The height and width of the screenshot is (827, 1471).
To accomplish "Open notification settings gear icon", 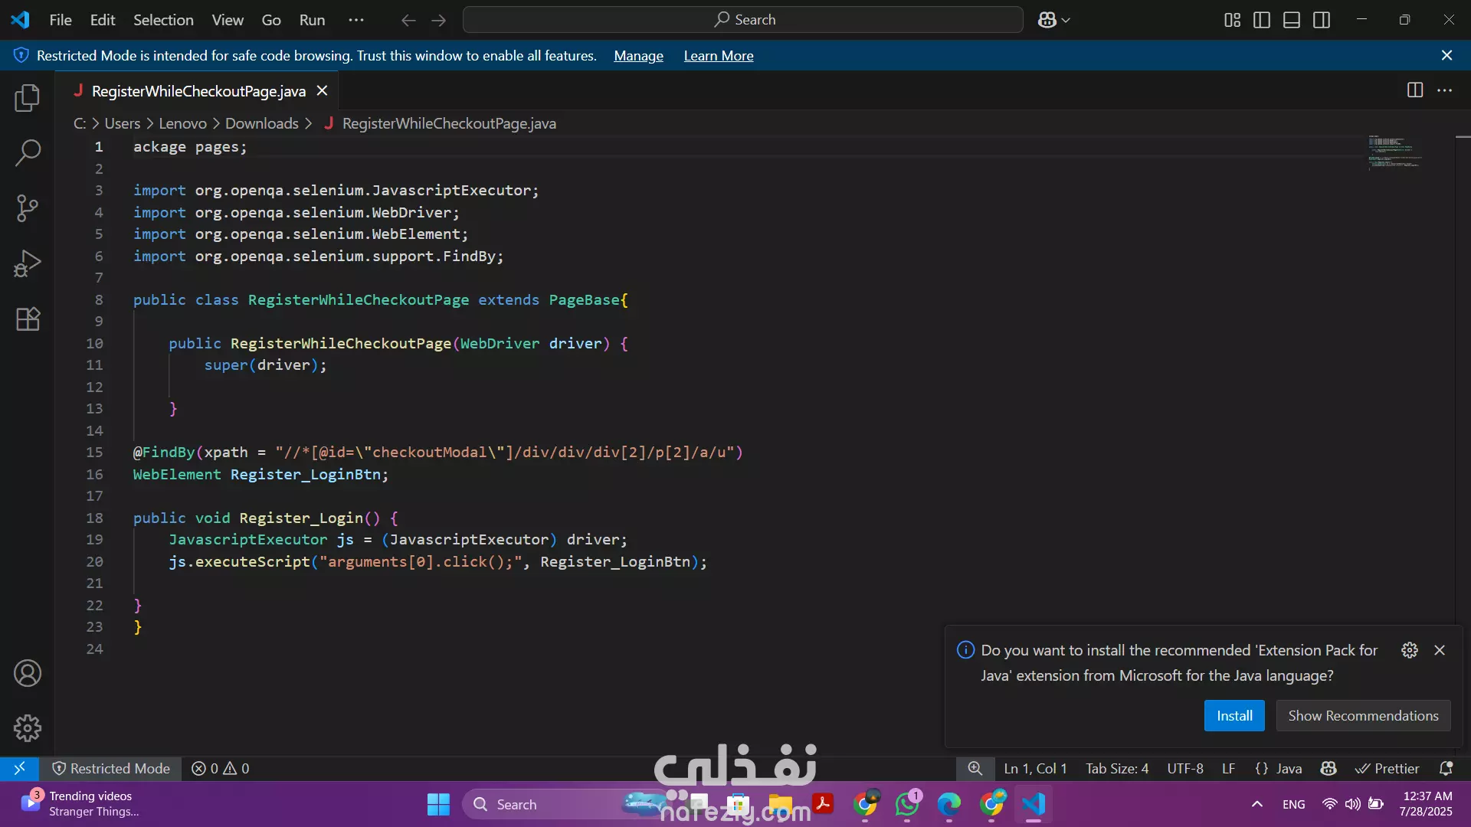I will click(x=1410, y=650).
